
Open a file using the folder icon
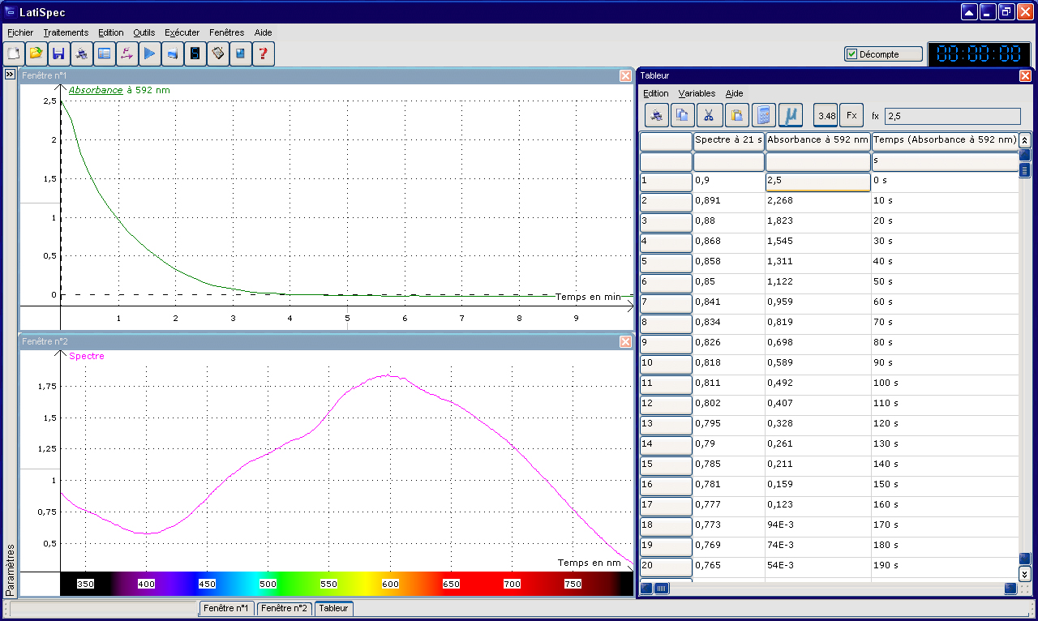click(x=36, y=54)
